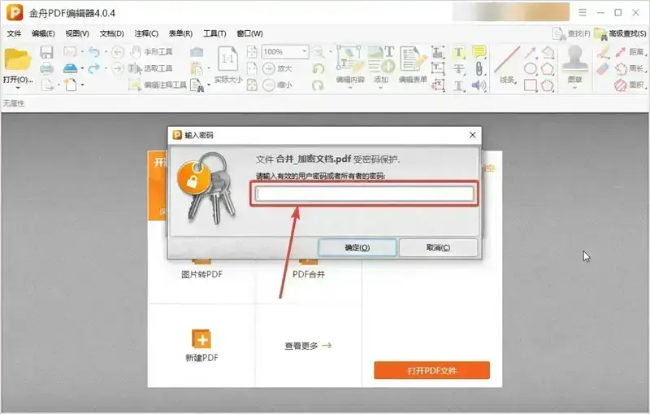650x414 pixels.
Task: Click OK (确定) in password dialog
Action: pyautogui.click(x=357, y=247)
